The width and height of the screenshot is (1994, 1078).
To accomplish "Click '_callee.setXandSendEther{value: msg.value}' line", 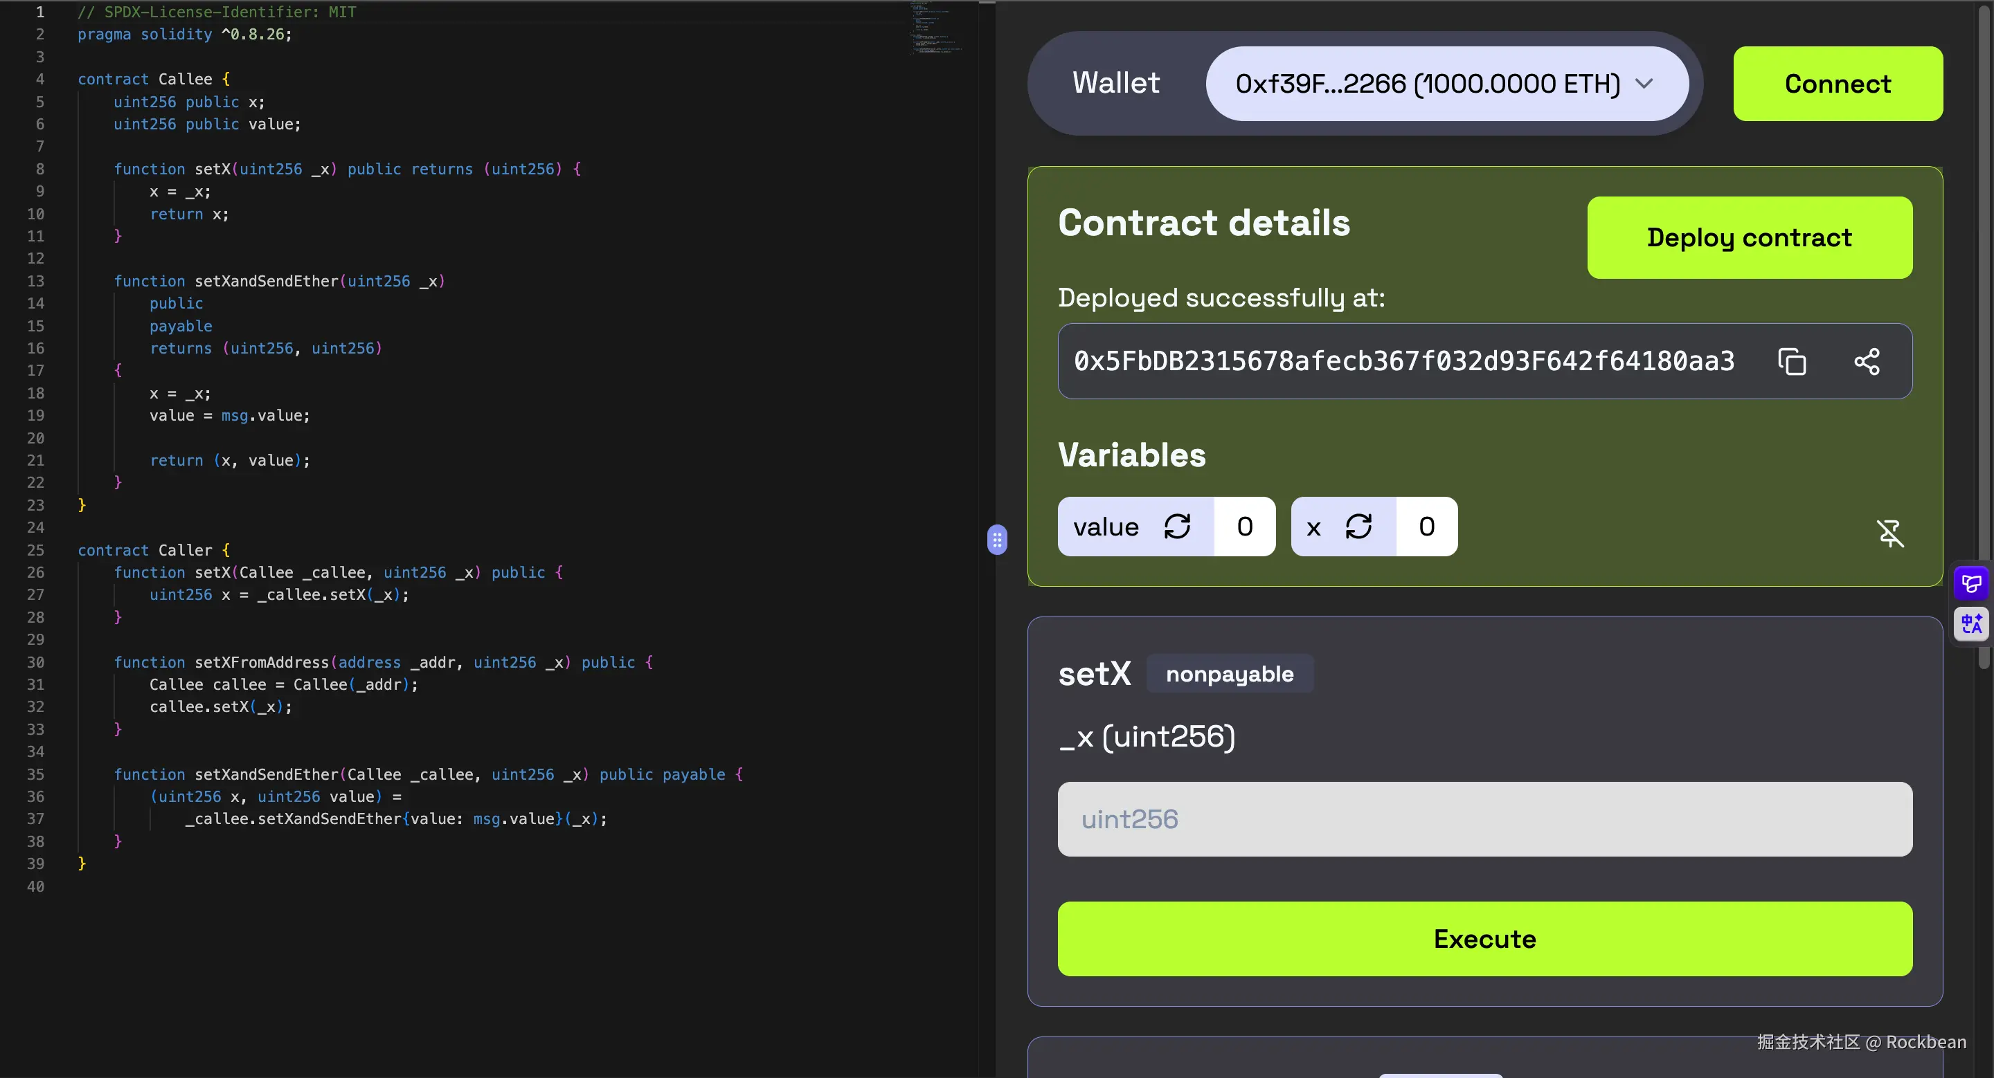I will coord(396,818).
